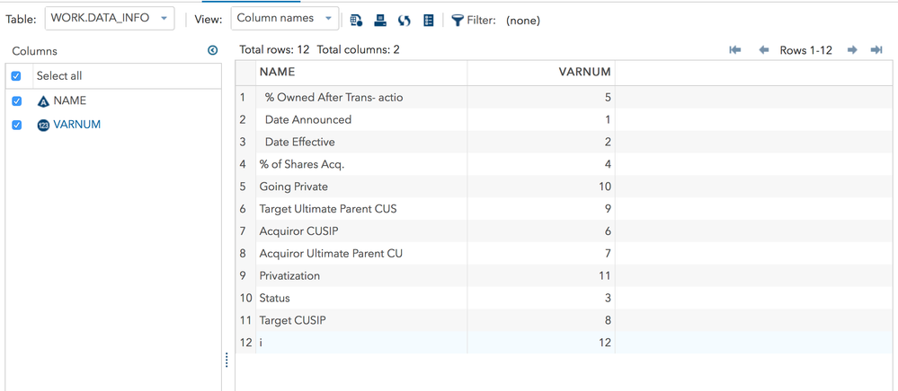The height and width of the screenshot is (391, 898).
Task: Click the export/print table icon
Action: [380, 20]
